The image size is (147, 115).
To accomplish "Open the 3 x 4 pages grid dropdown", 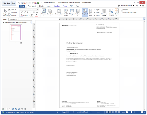I will 104,12.
